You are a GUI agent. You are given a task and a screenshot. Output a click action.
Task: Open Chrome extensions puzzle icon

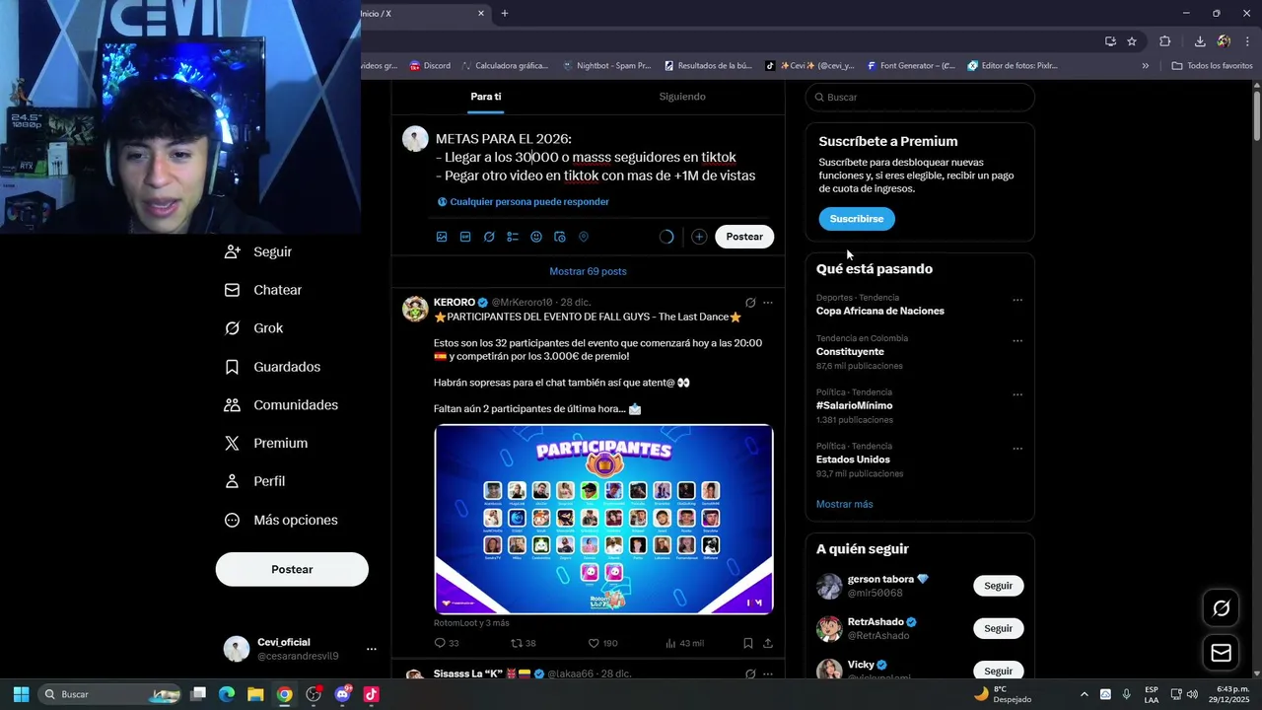(1165, 41)
